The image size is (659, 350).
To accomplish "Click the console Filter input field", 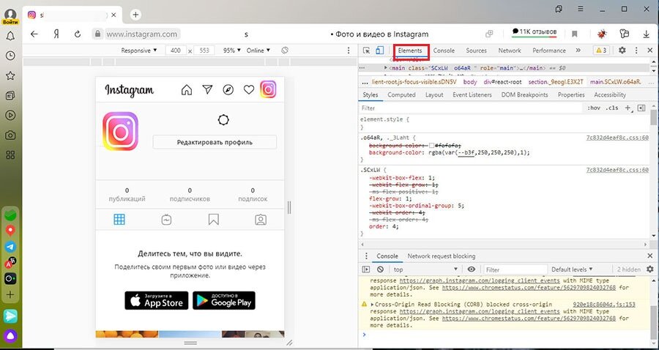I will click(x=515, y=269).
